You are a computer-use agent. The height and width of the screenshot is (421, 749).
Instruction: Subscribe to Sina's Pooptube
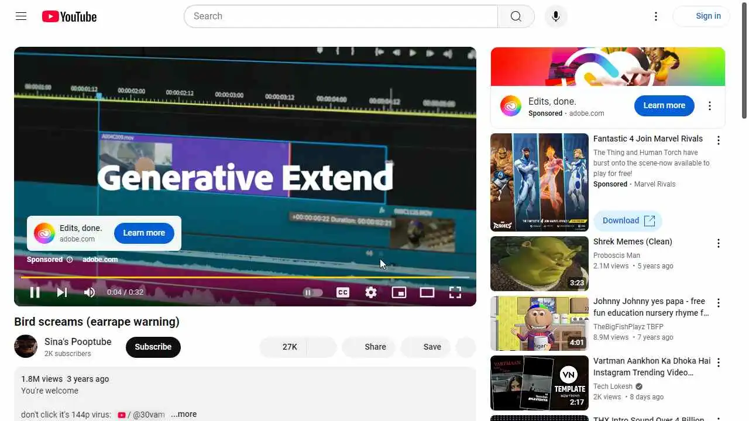[153, 347]
